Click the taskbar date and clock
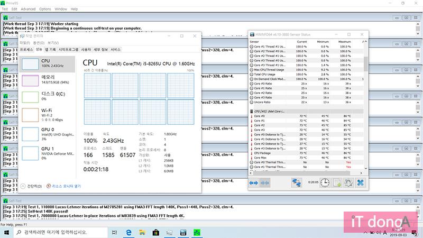Viewport: 423px width, 238px height. [398, 232]
